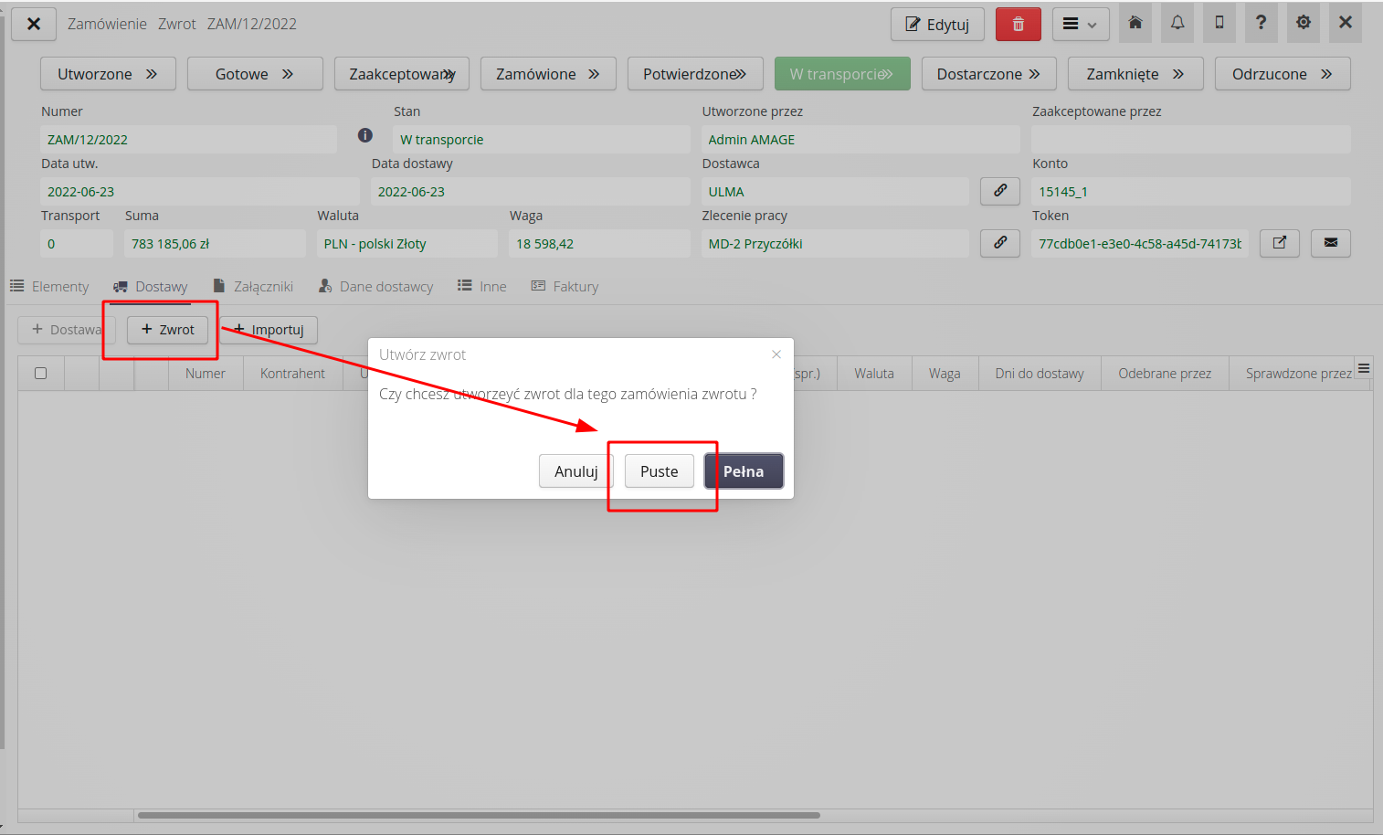Open the home screen icon
The height and width of the screenshot is (835, 1383).
1135,24
